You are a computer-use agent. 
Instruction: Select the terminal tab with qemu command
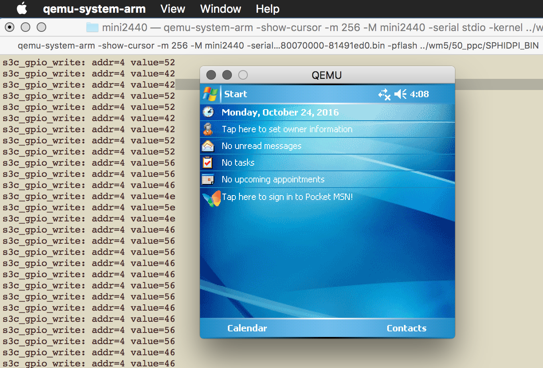278,45
